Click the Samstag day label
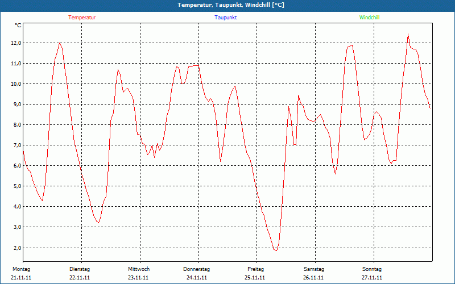Viewport: 455px width, 284px height. 314,269
